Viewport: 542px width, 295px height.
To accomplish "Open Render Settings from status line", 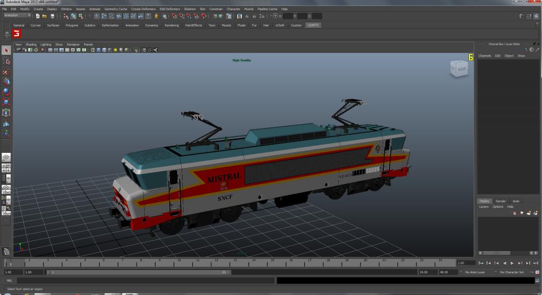I will pos(262,16).
